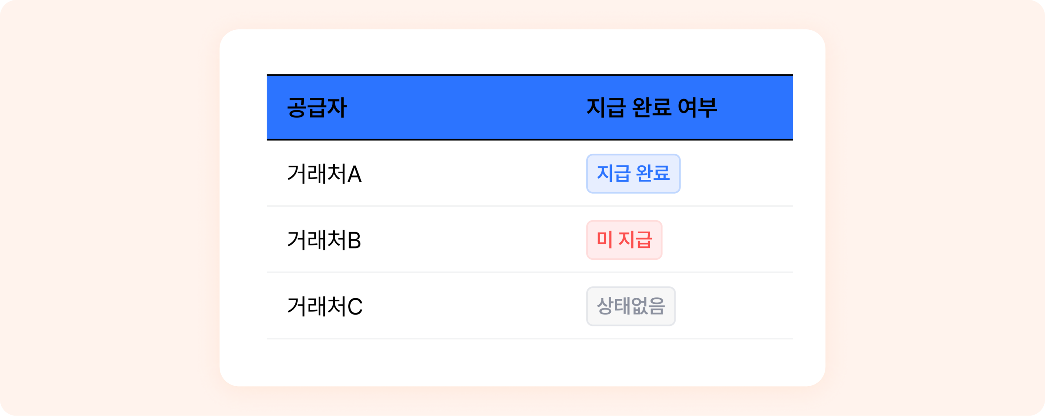Select the 거래처A supplier cell
The width and height of the screenshot is (1045, 416).
point(324,174)
